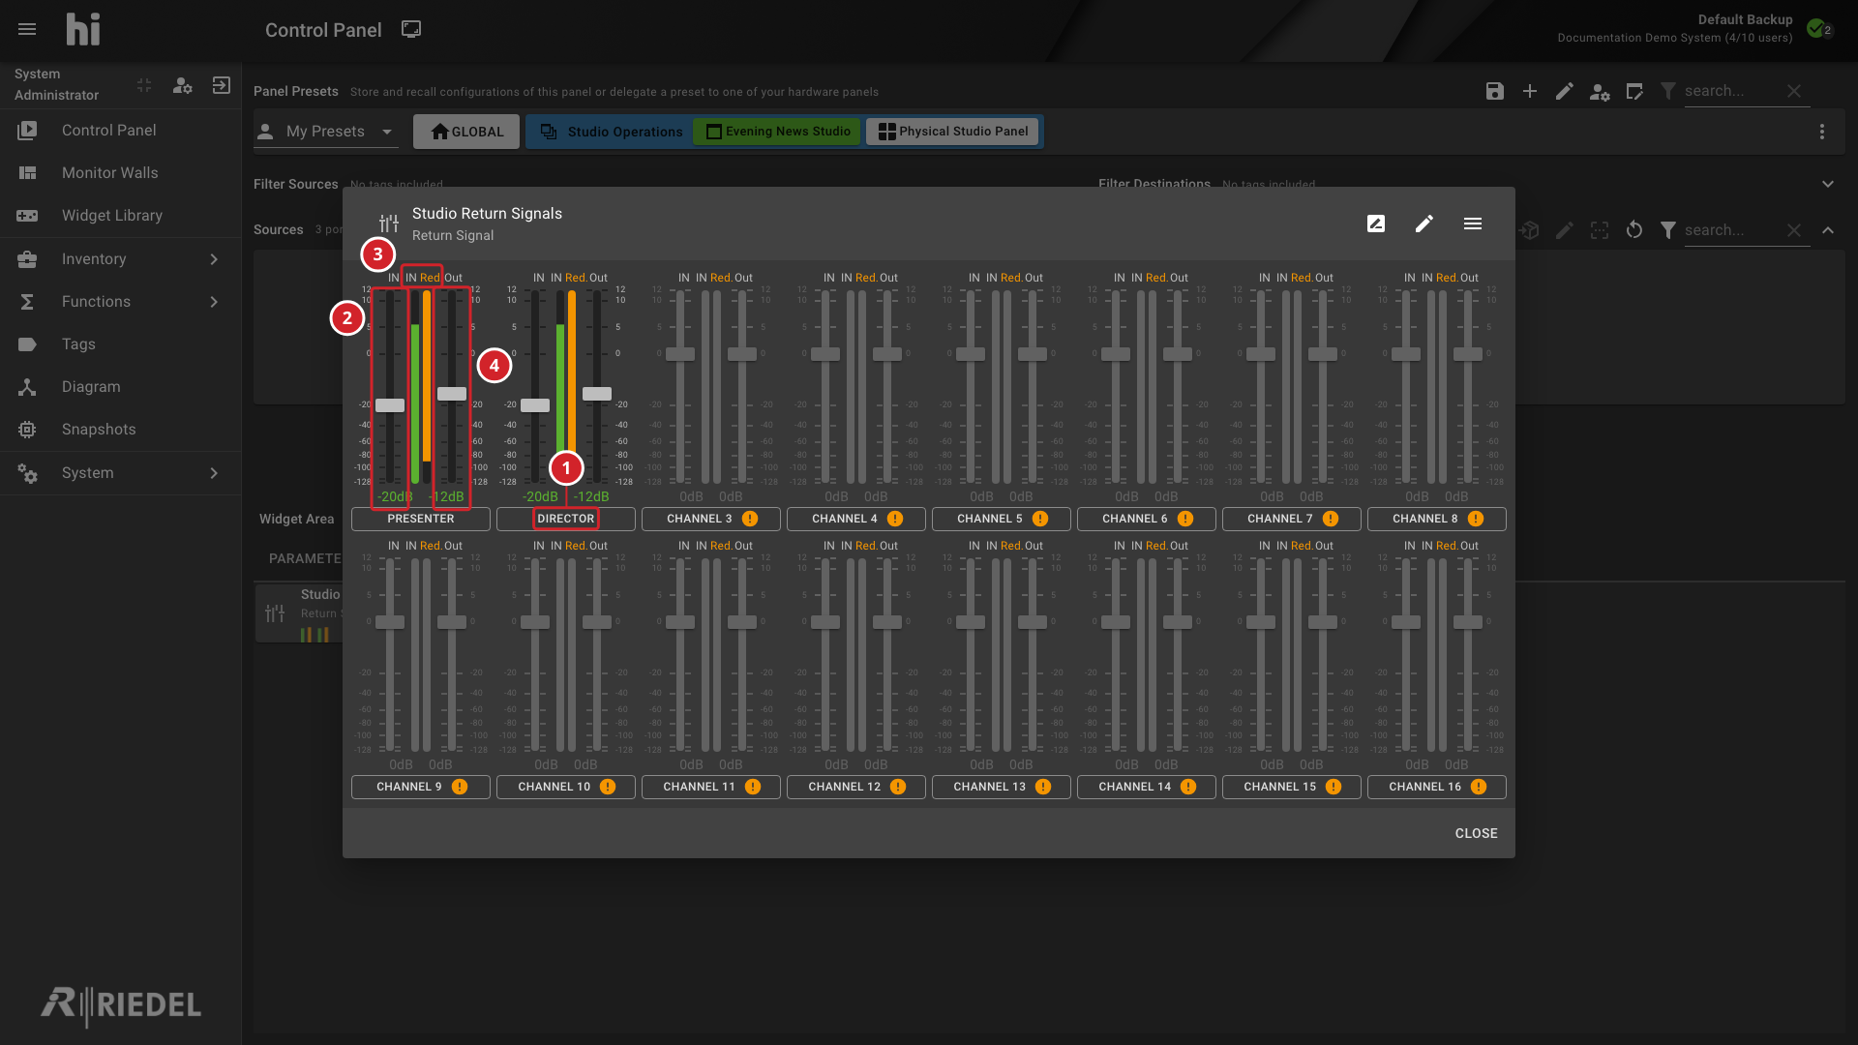Click the edit preset pencil in Panel Presets toolbar
This screenshot has width=1858, height=1045.
click(x=1565, y=91)
